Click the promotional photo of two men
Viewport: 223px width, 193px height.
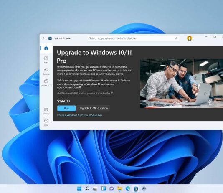pyautogui.click(x=182, y=84)
